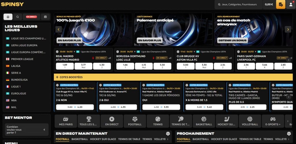
Task: Select 1.89 odds for Real Madrid
Action: (65, 66)
